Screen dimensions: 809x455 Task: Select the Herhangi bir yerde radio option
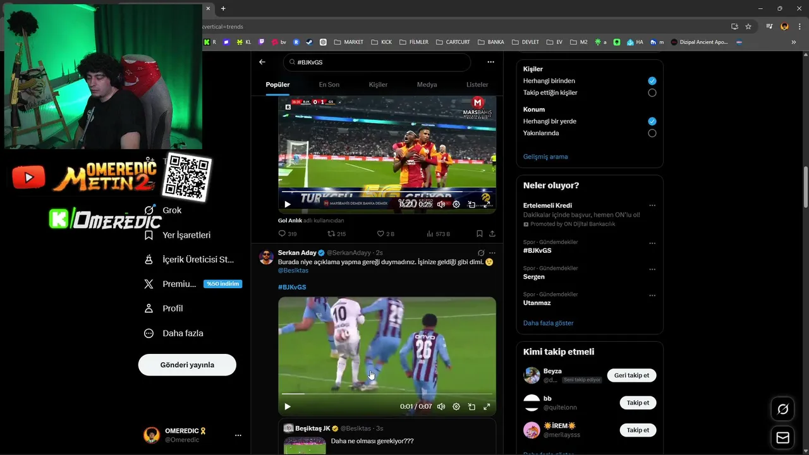coord(652,121)
